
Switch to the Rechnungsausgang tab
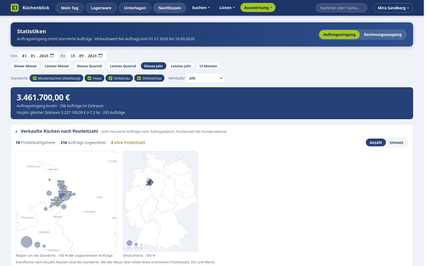pos(383,35)
